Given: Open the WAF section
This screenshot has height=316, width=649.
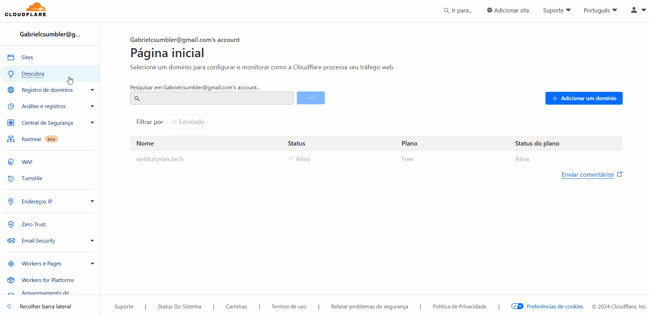Looking at the screenshot, I should (x=27, y=162).
